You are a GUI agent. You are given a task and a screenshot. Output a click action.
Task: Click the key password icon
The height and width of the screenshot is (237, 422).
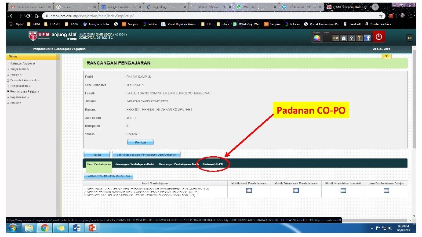pyautogui.click(x=359, y=38)
